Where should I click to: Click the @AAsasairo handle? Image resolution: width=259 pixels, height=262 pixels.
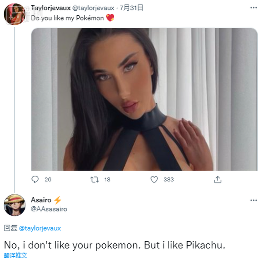point(49,209)
